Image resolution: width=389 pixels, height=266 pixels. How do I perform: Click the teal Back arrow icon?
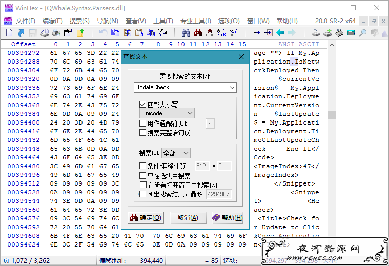click(280, 32)
